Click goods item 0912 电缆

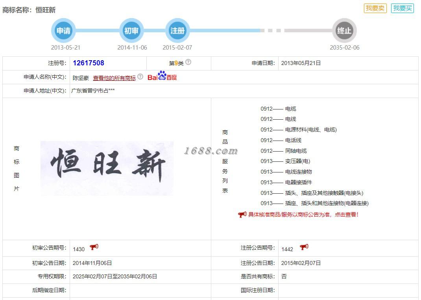coord(278,109)
